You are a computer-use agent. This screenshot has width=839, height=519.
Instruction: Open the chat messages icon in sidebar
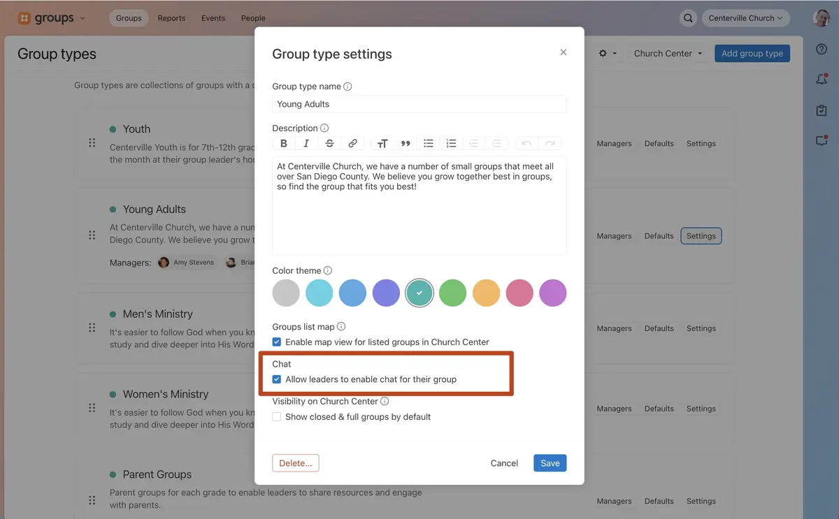(x=822, y=140)
